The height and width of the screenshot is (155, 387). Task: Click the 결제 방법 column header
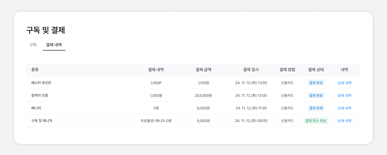coord(287,70)
